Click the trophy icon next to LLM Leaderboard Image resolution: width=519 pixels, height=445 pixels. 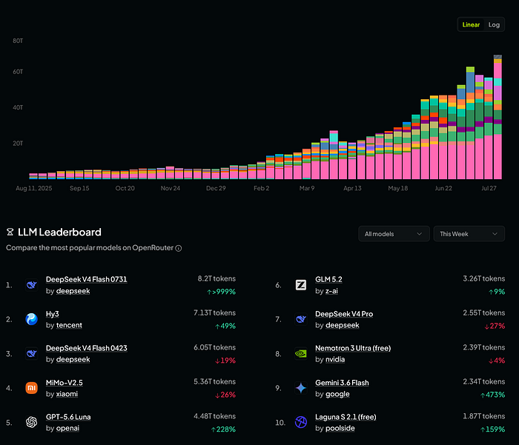pyautogui.click(x=10, y=232)
